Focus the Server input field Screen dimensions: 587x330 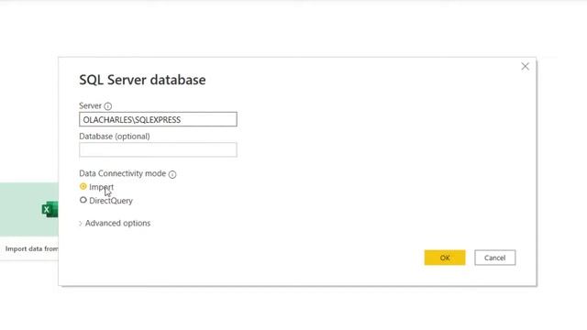click(158, 119)
